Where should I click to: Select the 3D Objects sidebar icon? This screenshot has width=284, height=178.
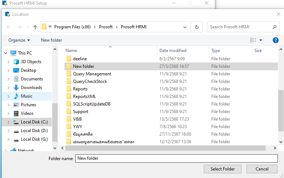(16, 62)
